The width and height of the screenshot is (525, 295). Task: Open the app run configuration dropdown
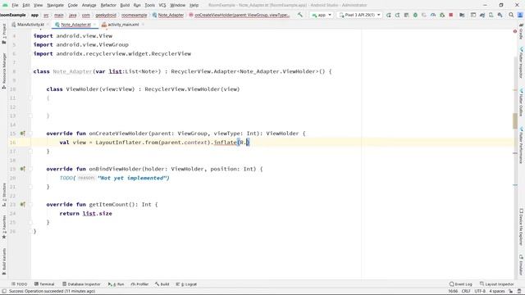(322, 15)
